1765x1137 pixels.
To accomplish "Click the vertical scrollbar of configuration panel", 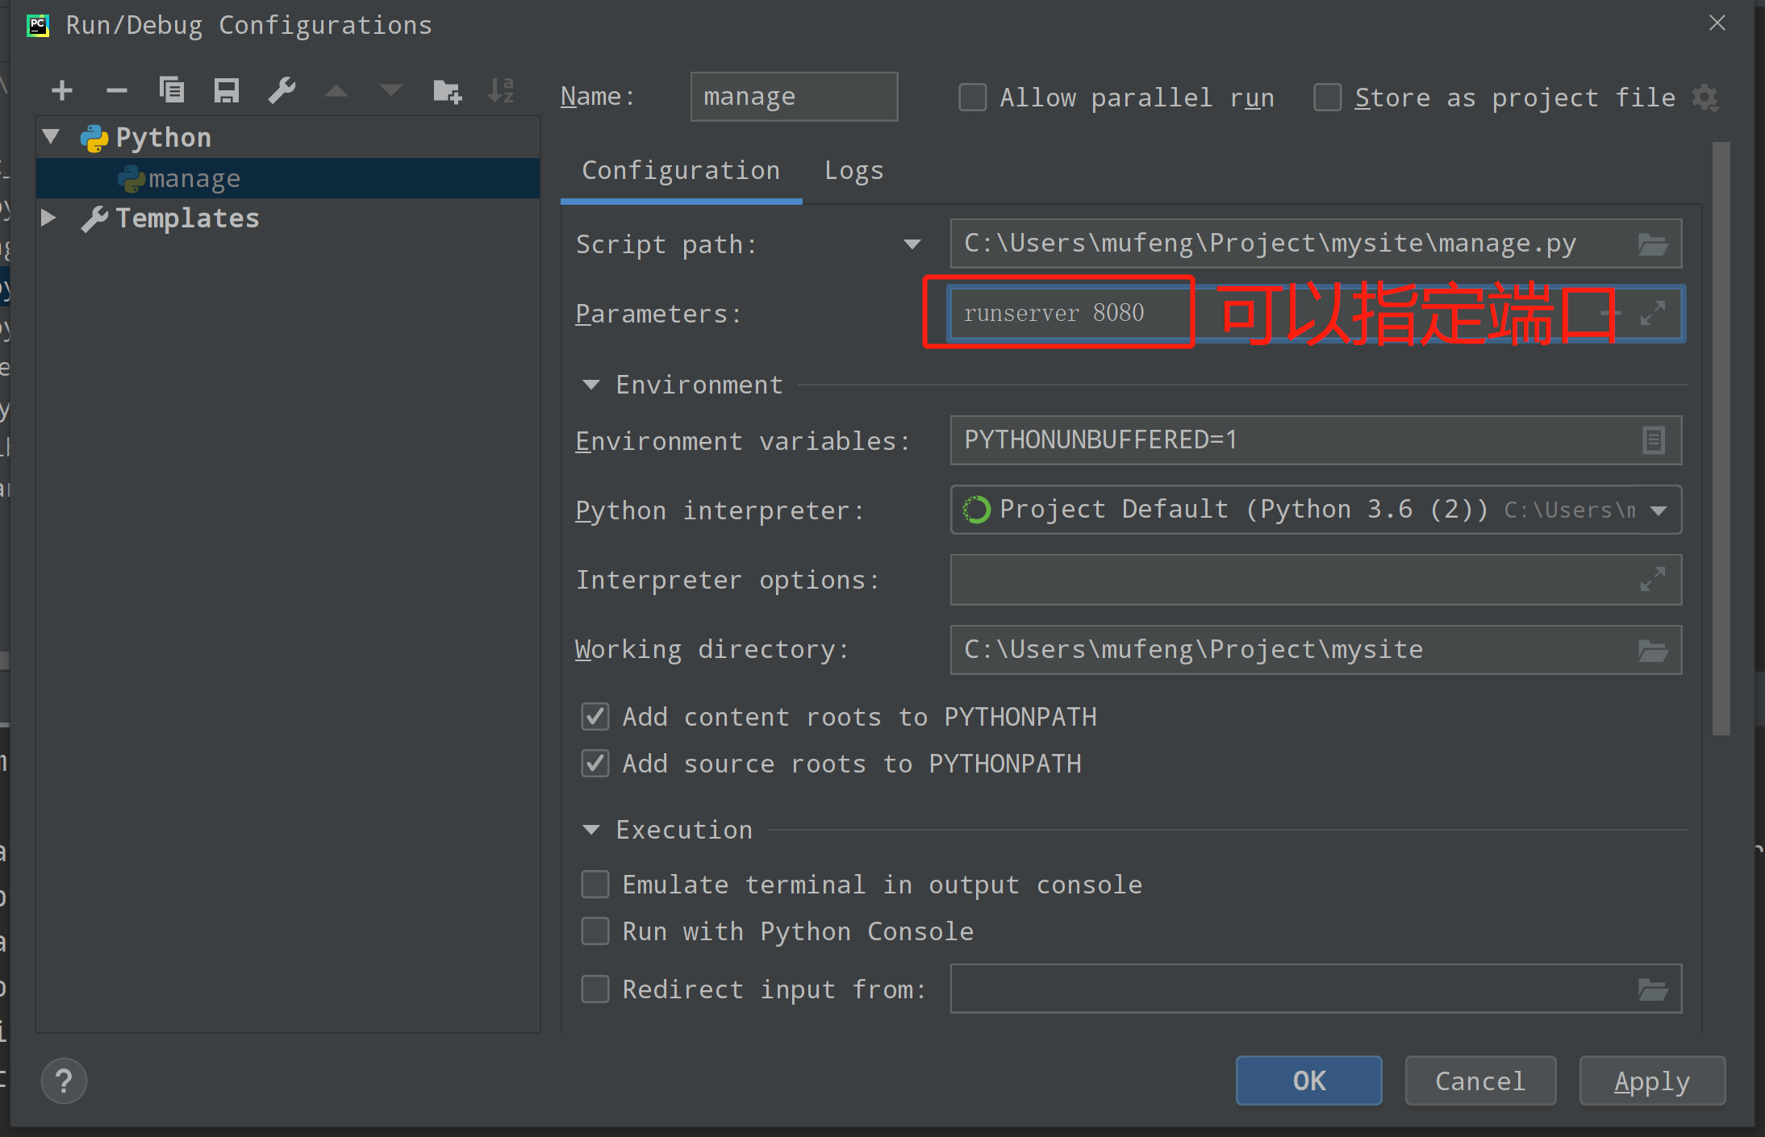I will coord(1721,439).
